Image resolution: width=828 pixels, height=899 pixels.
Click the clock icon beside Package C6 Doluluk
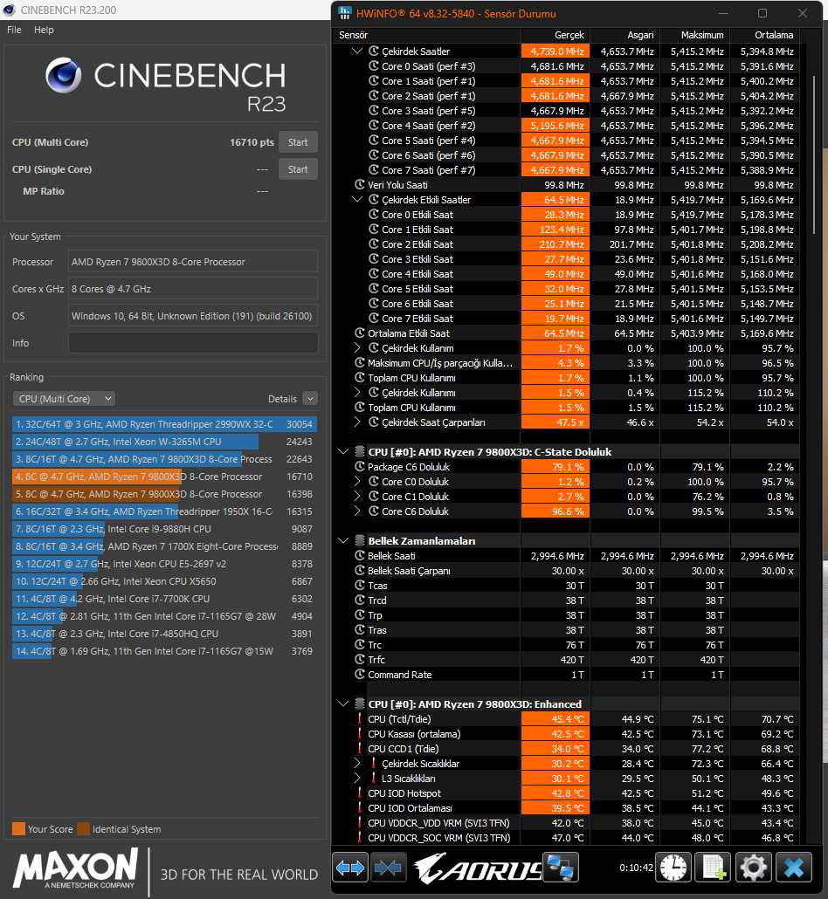click(360, 467)
